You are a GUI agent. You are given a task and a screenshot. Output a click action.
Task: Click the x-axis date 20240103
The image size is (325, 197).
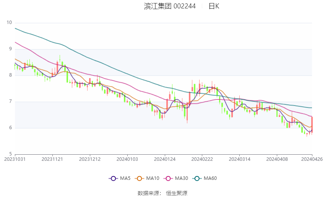[127, 159]
